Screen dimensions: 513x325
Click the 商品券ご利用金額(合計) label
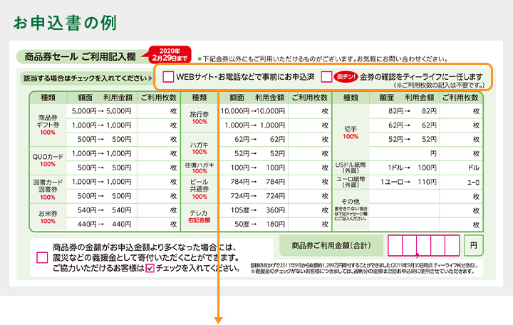(x=331, y=245)
